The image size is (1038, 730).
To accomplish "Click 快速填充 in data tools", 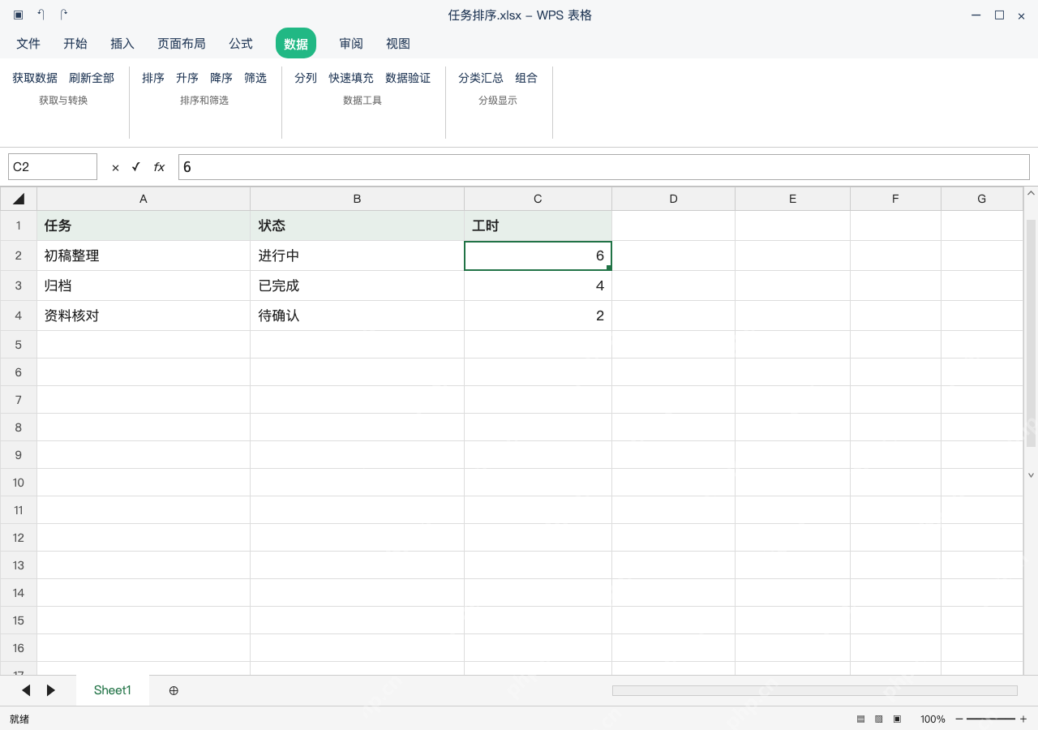I will pos(351,78).
